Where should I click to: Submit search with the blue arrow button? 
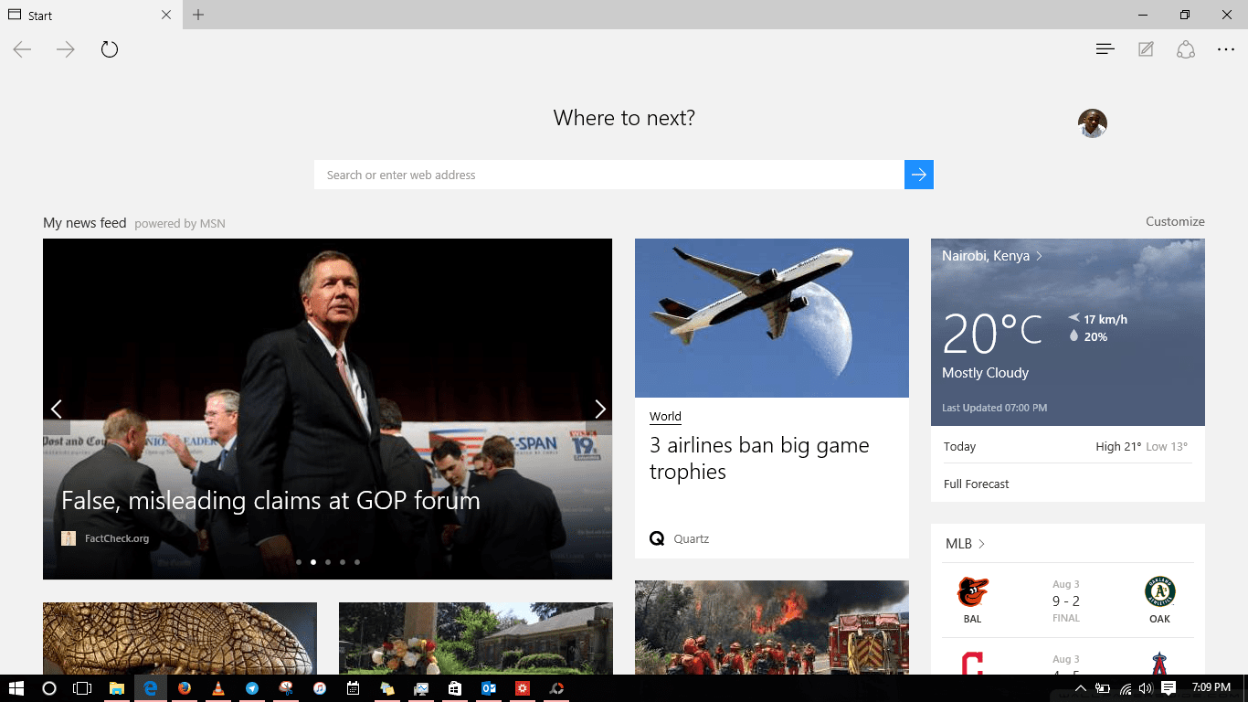point(919,175)
